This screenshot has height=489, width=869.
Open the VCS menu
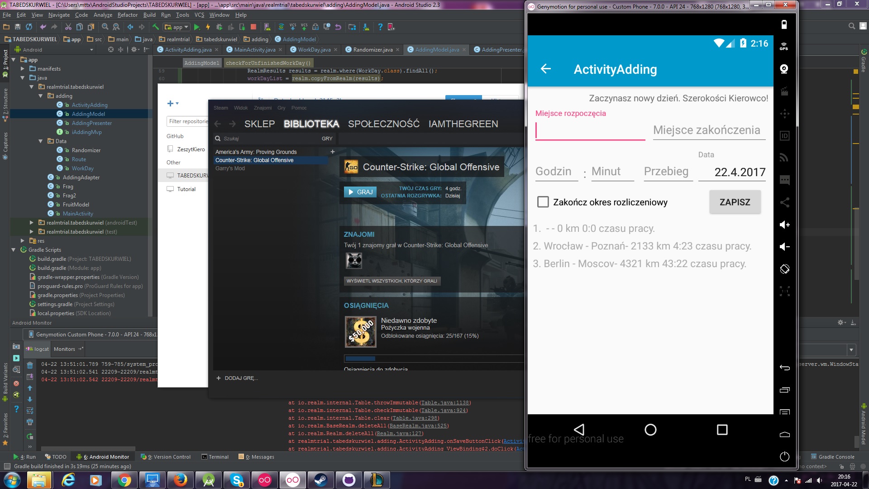(200, 15)
